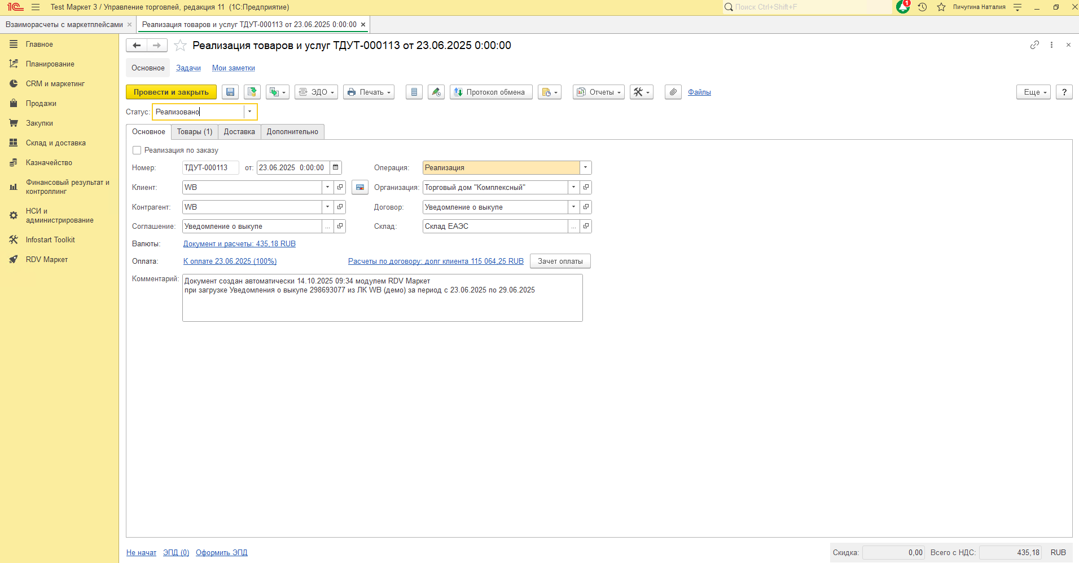1079x563 pixels.
Task: Open the Закупки section
Action: 40,123
